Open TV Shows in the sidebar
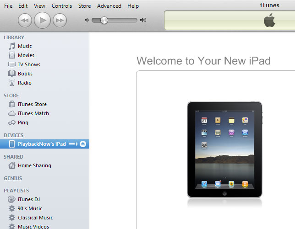 tap(29, 64)
